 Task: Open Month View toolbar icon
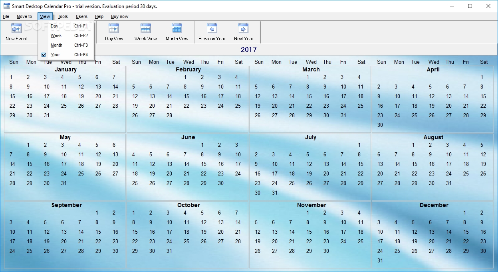click(177, 32)
